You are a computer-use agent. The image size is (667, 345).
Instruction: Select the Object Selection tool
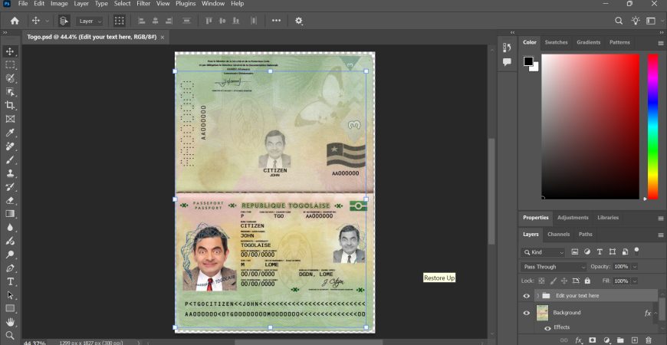[10, 92]
